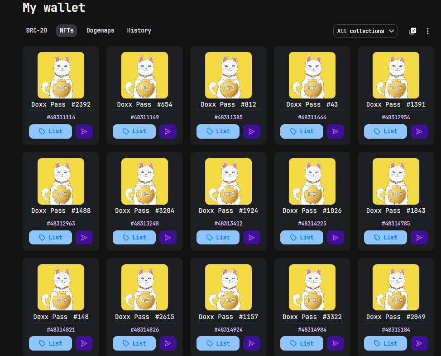Send Doxx Pass #2049 with arrow icon
The width and height of the screenshot is (441, 356).
tap(419, 343)
